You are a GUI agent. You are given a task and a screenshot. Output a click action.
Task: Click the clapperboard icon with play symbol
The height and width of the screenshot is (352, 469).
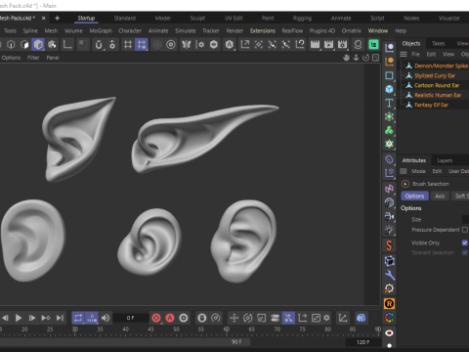point(328,44)
